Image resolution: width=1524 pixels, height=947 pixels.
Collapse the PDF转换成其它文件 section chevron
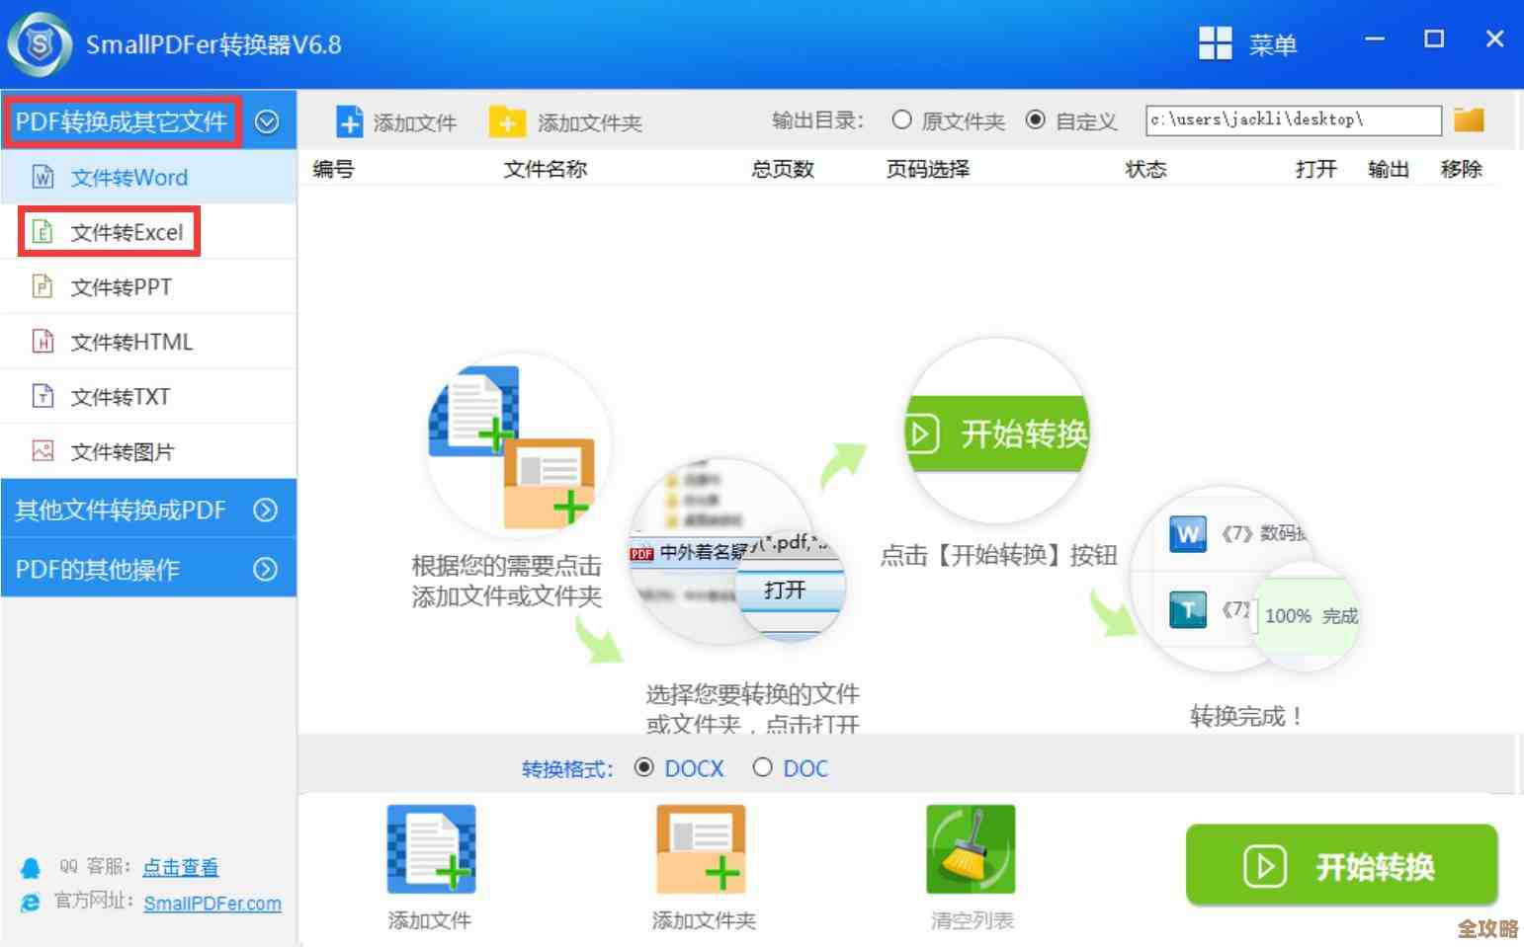pyautogui.click(x=267, y=119)
